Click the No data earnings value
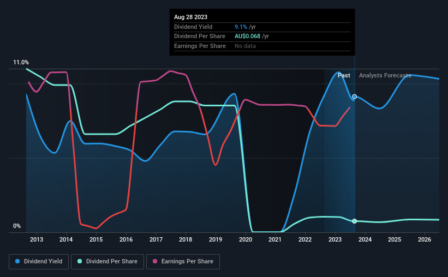Image resolution: width=448 pixels, height=277 pixels. click(x=245, y=46)
